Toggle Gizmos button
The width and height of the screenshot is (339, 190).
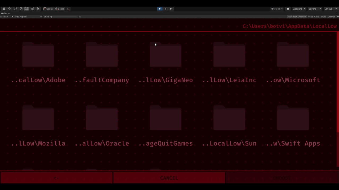pos(331,17)
